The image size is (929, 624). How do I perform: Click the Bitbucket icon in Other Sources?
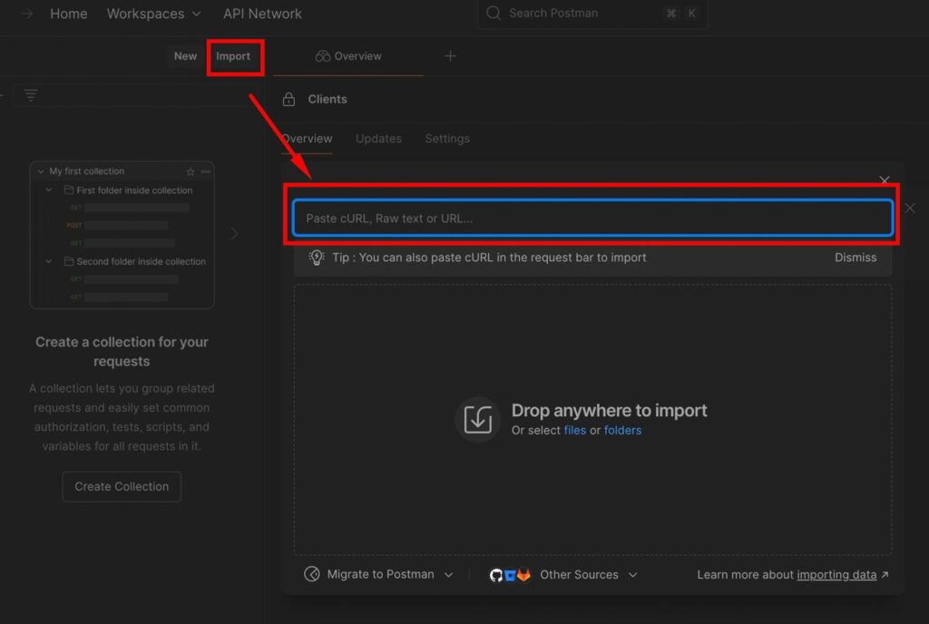pyautogui.click(x=510, y=575)
